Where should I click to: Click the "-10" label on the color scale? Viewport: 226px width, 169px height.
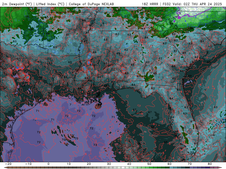tap(28, 164)
